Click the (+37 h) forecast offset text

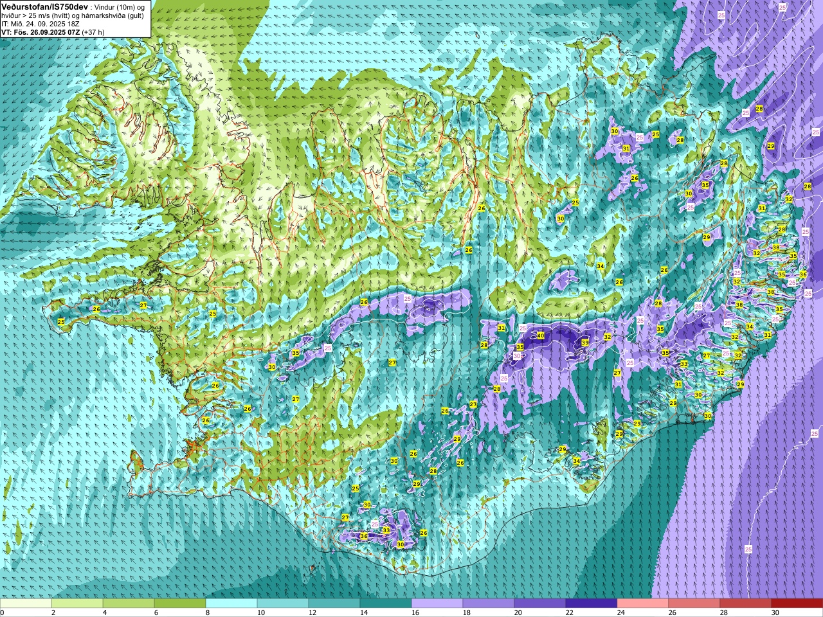click(x=93, y=31)
